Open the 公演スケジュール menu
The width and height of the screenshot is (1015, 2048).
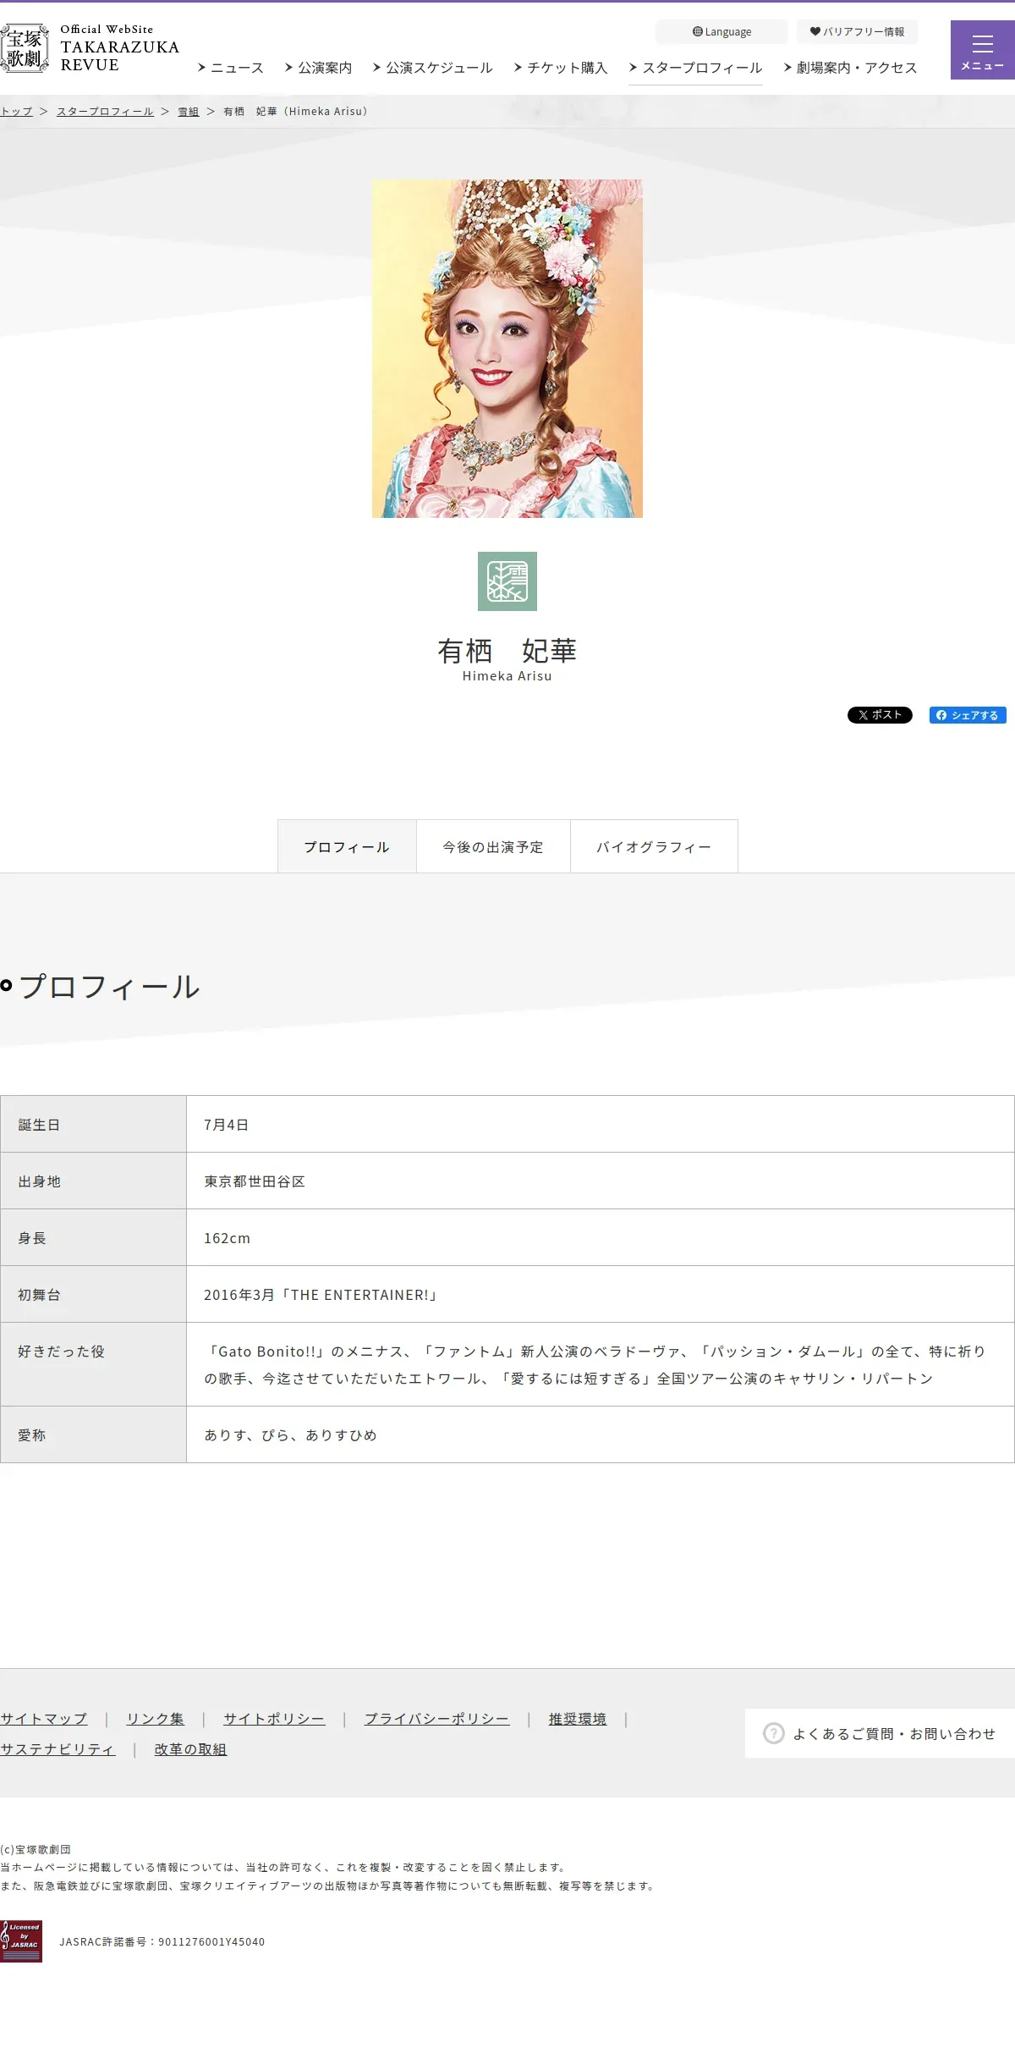tap(432, 68)
